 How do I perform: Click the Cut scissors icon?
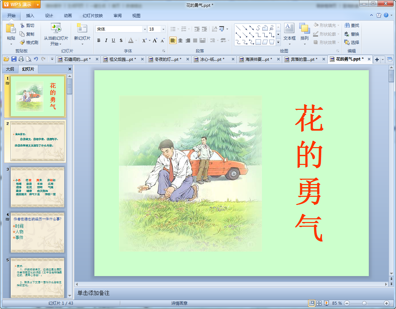[23, 26]
